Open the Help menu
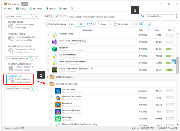The image size is (180, 131). (63, 9)
